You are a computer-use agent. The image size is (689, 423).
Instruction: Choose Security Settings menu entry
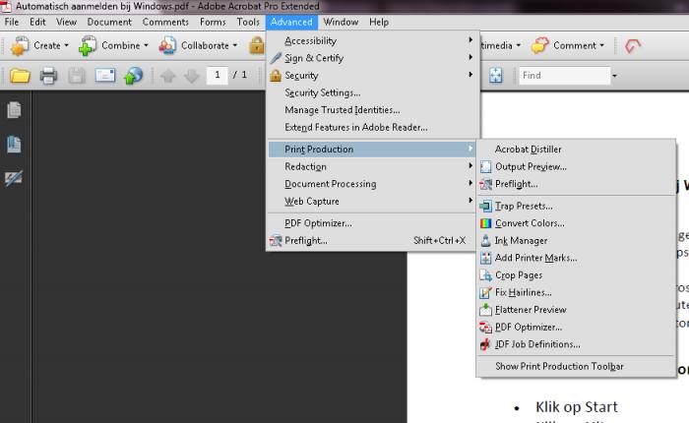coord(372,92)
